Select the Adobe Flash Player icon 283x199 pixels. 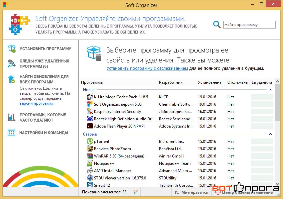click(x=90, y=126)
